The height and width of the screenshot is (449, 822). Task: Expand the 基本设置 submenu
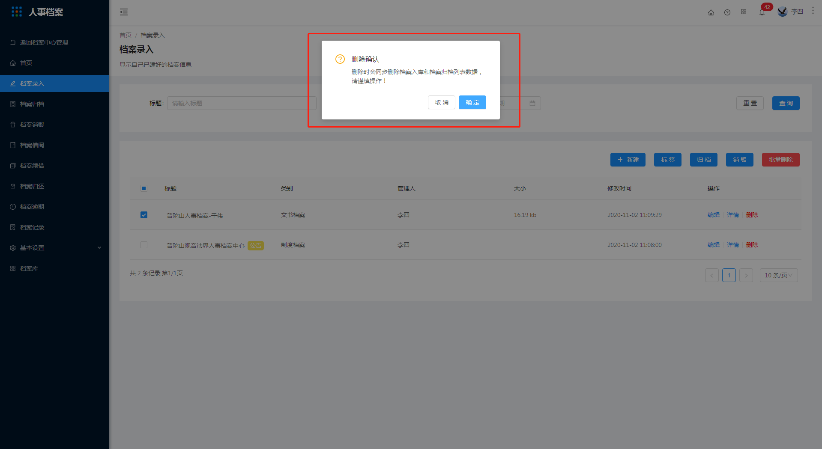[54, 248]
